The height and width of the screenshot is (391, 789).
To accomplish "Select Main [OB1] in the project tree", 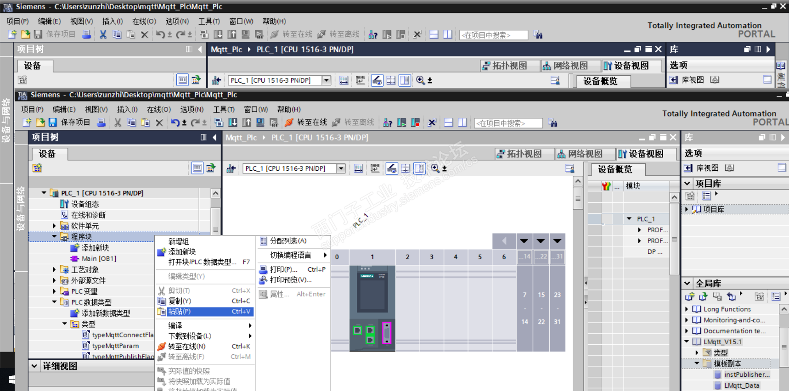I will pos(99,258).
